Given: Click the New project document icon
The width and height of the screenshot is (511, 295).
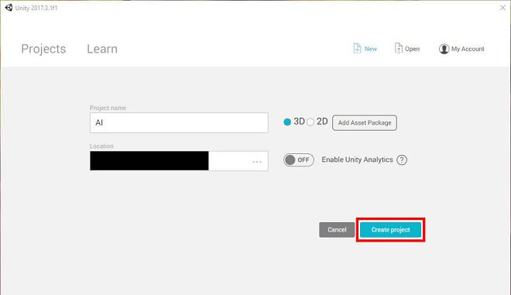Looking at the screenshot, I should pyautogui.click(x=357, y=49).
